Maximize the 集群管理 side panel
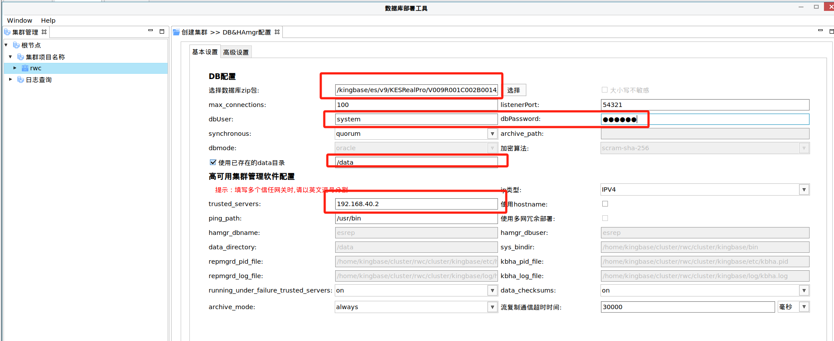The image size is (834, 341). pyautogui.click(x=162, y=31)
